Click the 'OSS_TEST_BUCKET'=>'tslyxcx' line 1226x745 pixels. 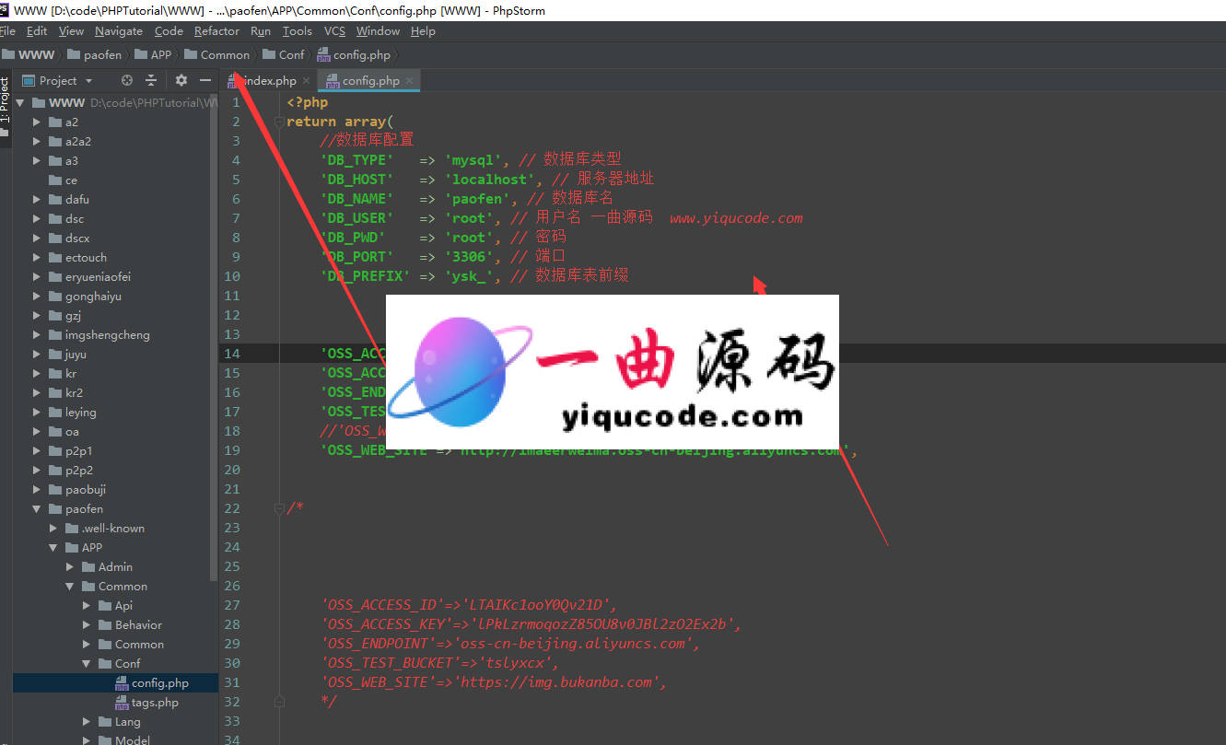point(439,663)
